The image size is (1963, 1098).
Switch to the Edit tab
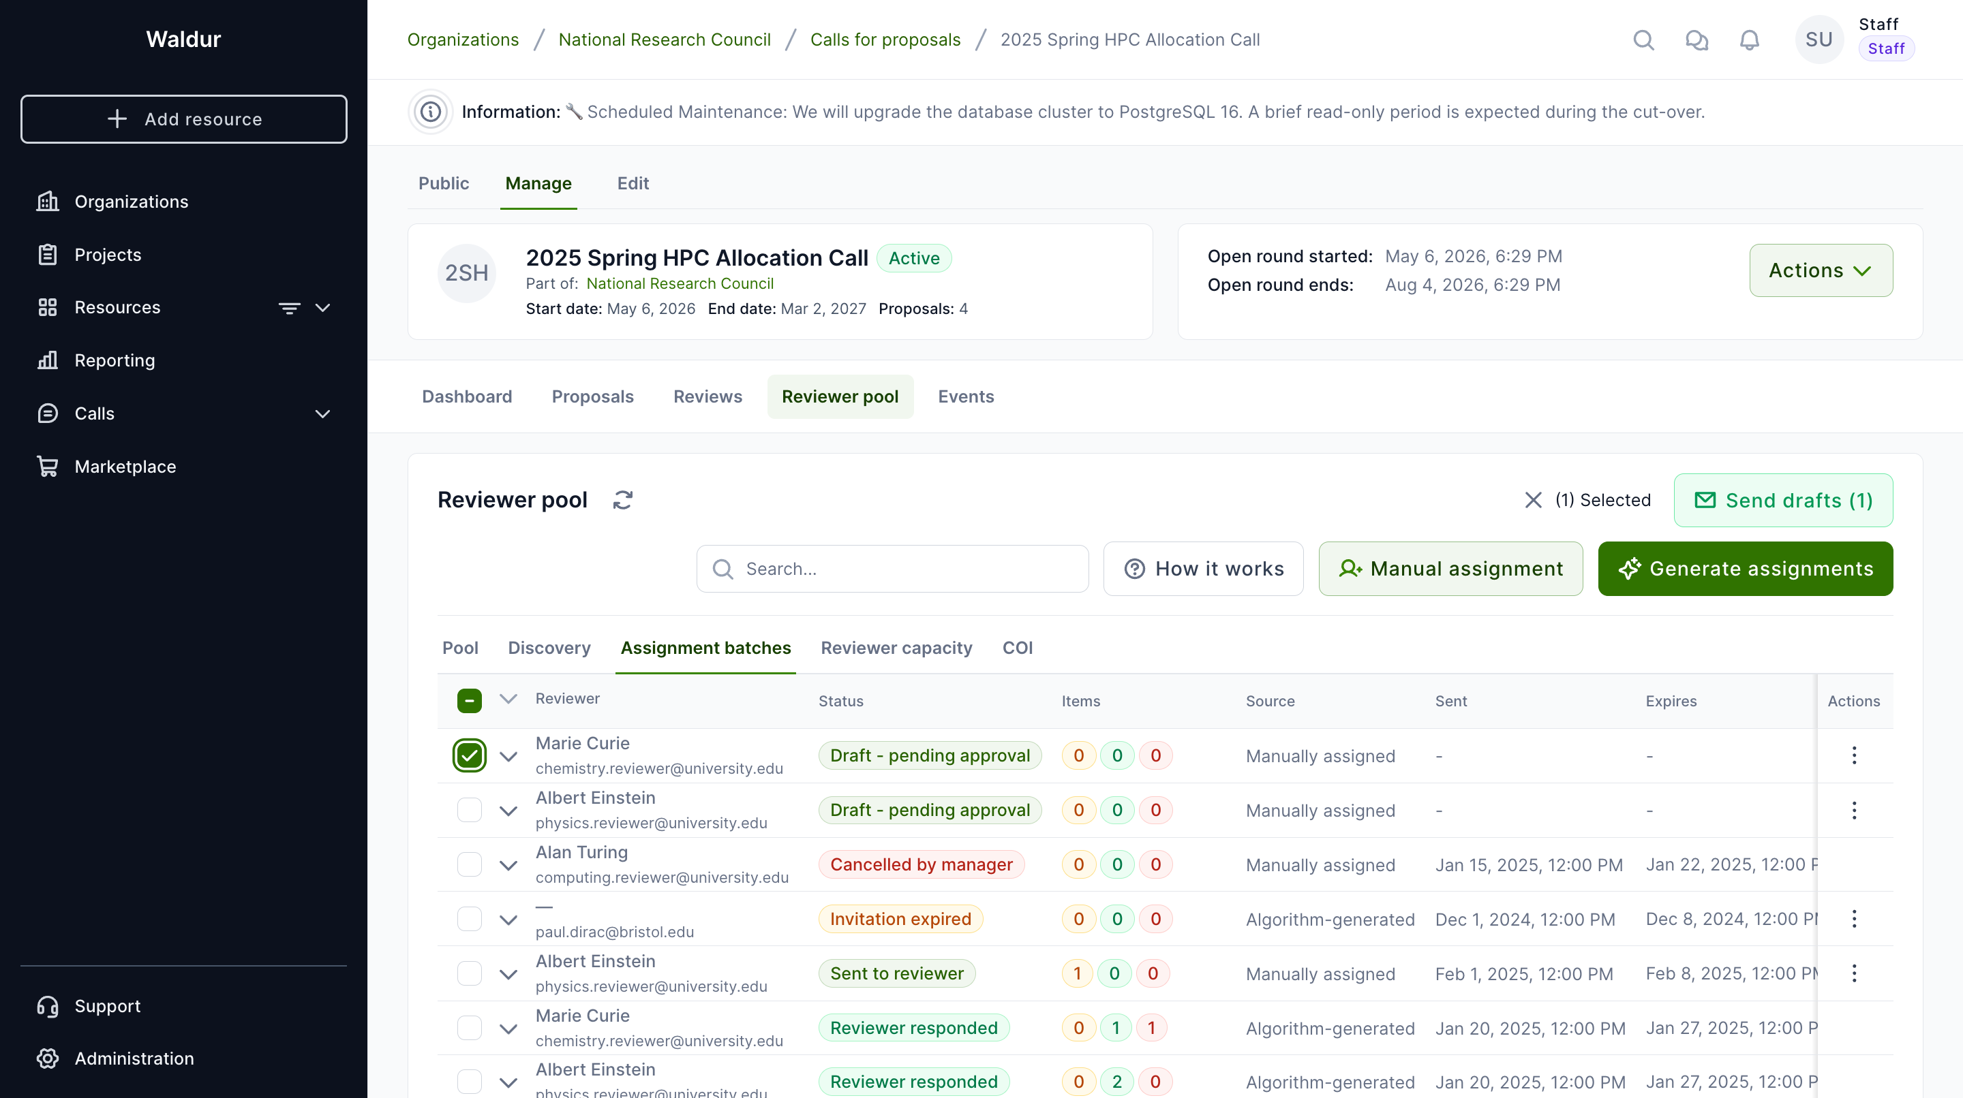633,183
